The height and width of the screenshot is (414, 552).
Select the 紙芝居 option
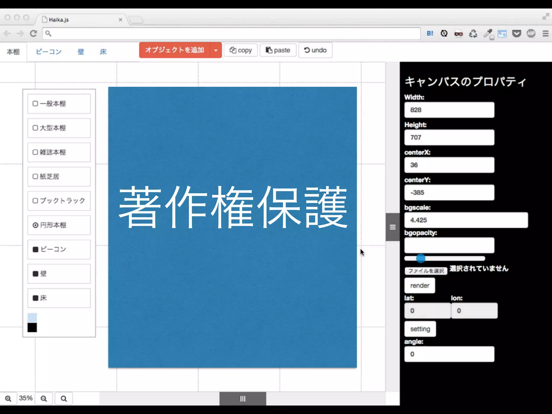pyautogui.click(x=59, y=177)
